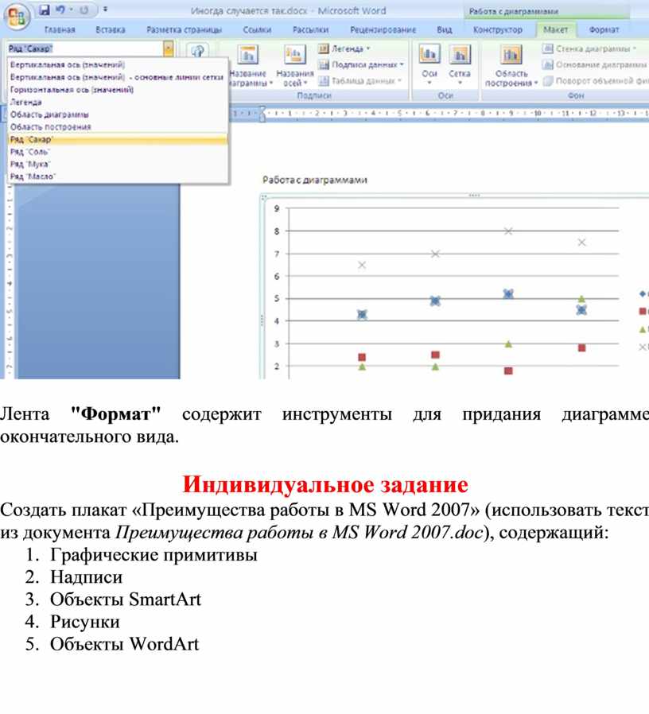Switch to the Формат chart tab
This screenshot has height=714, width=649.
604,29
